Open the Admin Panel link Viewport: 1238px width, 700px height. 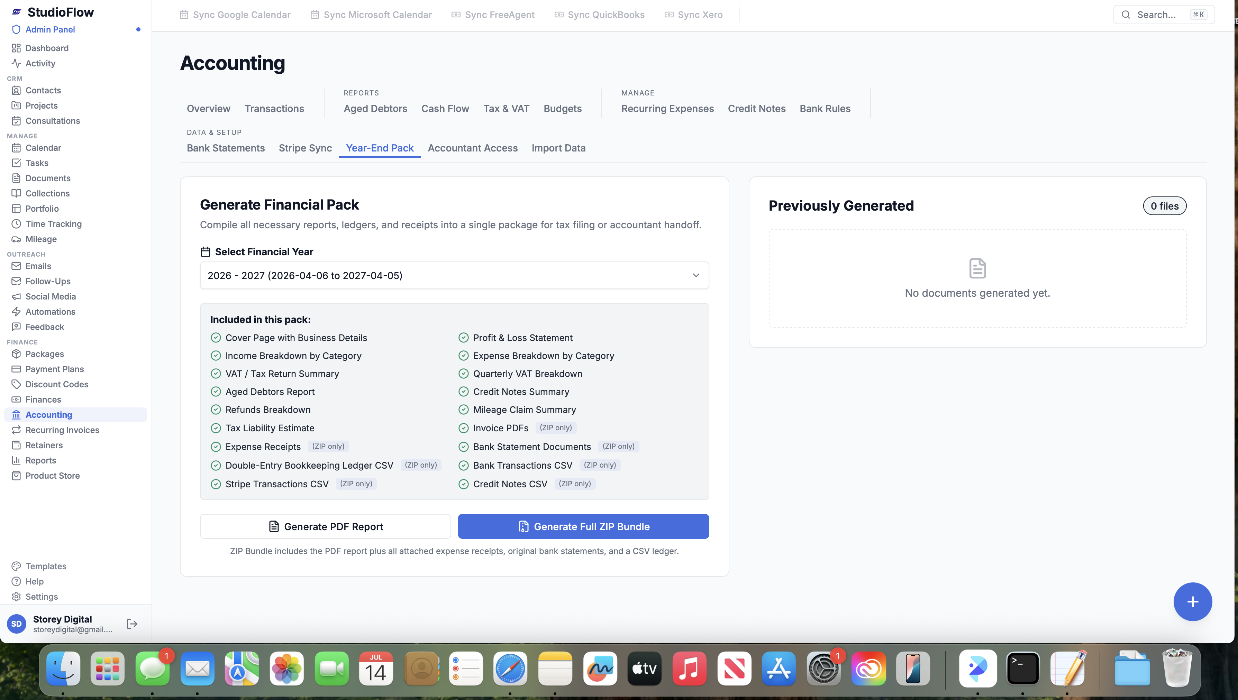point(49,29)
